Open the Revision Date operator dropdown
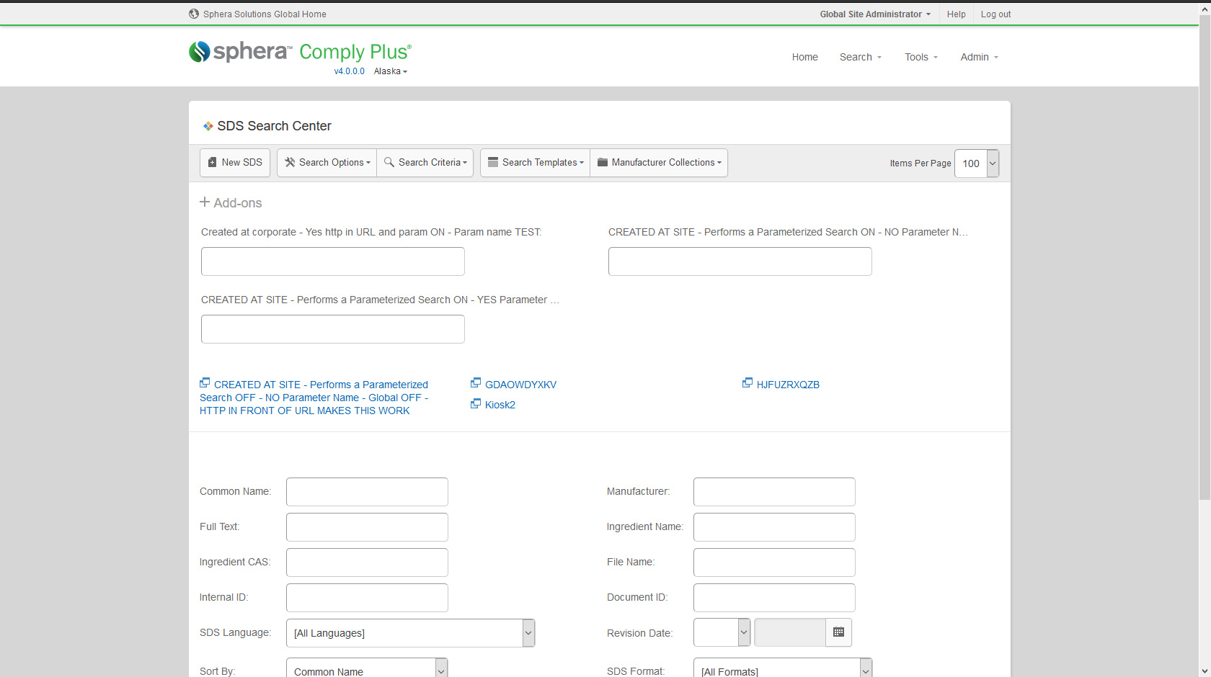Screen dimensions: 1211x677 [x=722, y=632]
